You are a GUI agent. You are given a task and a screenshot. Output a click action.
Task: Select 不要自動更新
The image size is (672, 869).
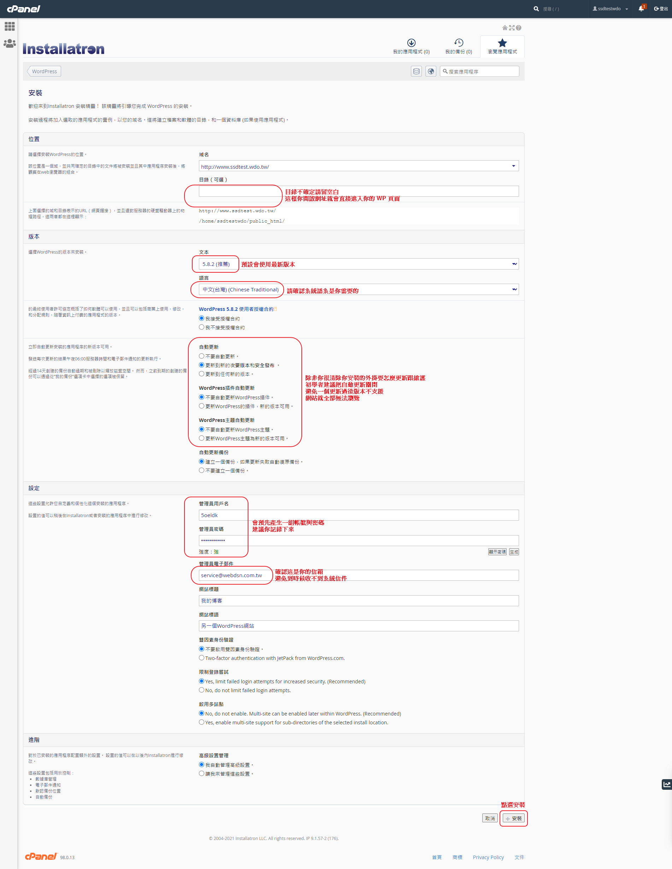(x=201, y=356)
